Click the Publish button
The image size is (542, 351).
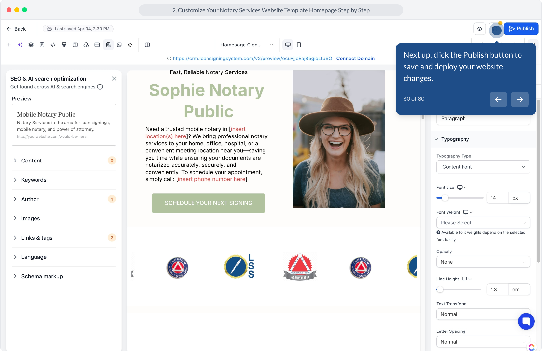click(521, 29)
